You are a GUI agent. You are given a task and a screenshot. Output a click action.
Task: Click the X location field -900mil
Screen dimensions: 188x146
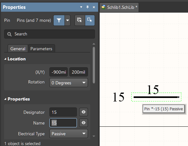[59, 72]
